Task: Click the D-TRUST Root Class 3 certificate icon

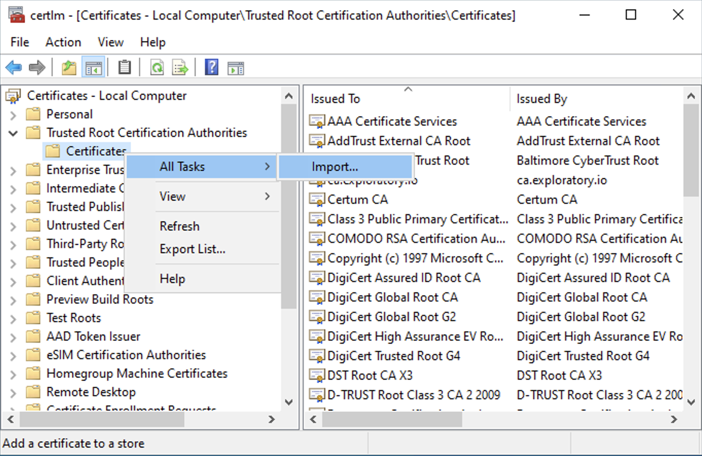Action: (317, 395)
